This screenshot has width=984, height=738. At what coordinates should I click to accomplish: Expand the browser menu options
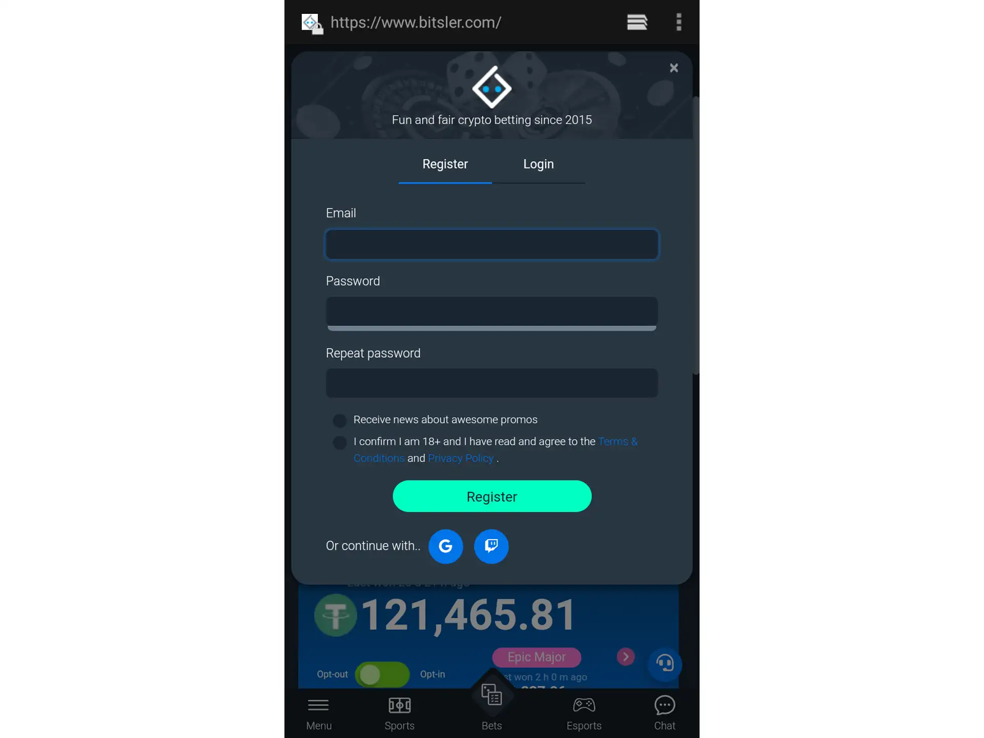[679, 22]
